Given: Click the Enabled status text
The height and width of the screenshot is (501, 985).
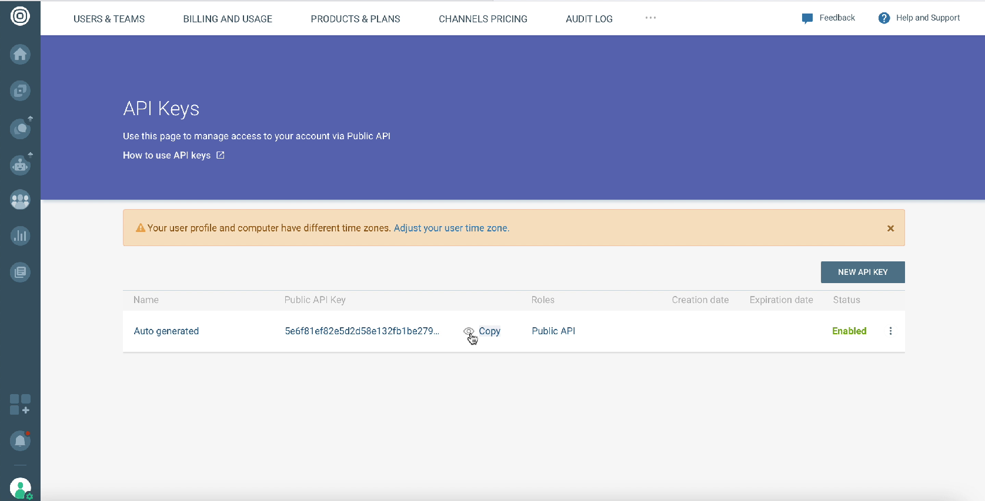Looking at the screenshot, I should 849,331.
